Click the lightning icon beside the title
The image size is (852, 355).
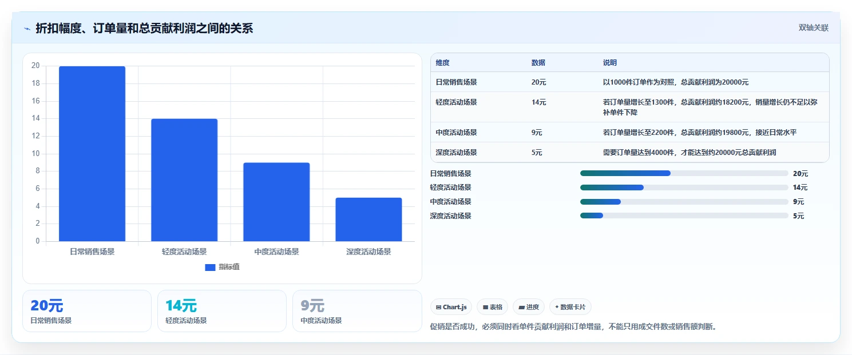(x=27, y=29)
